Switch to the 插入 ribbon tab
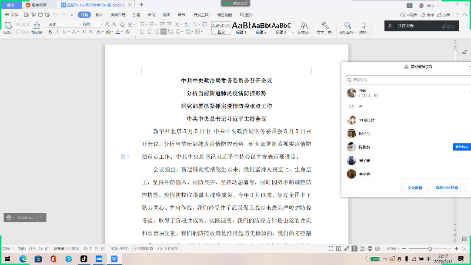This screenshot has height=265, width=471. (99, 15)
